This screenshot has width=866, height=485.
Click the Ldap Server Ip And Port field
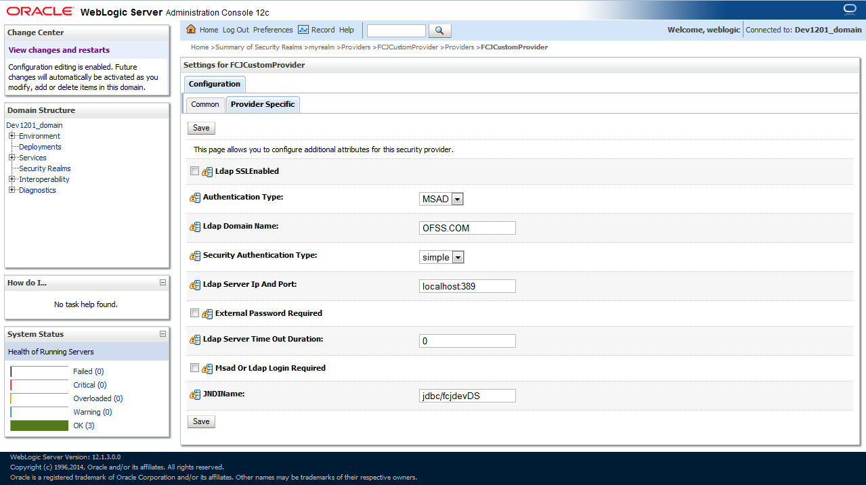(467, 286)
